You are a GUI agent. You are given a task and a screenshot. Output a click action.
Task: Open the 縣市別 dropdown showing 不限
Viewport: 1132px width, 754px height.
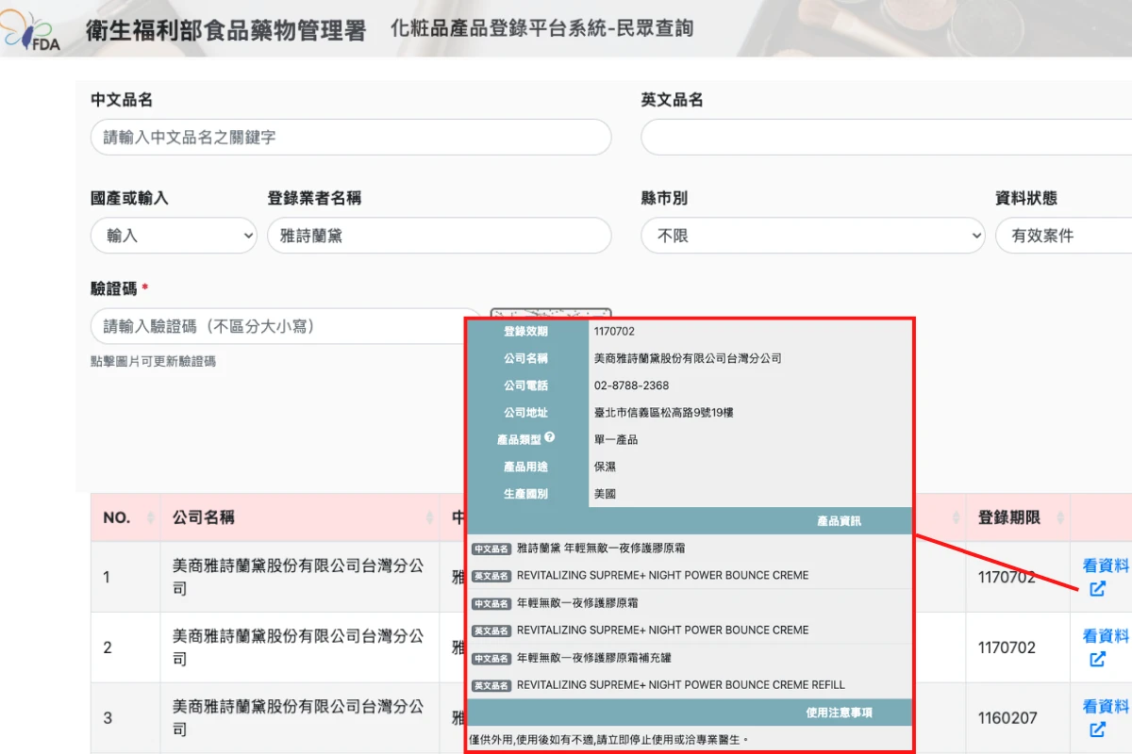813,236
